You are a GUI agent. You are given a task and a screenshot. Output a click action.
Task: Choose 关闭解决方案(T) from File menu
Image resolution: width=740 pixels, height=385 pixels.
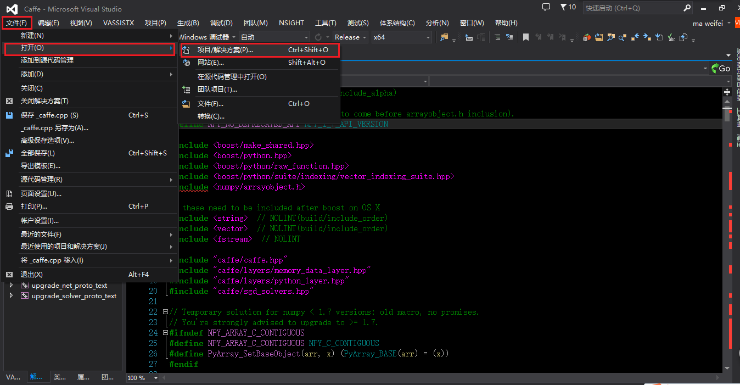(x=89, y=101)
